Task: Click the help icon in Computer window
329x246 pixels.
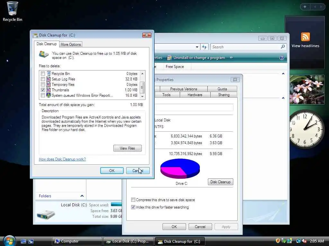Action: [281, 58]
